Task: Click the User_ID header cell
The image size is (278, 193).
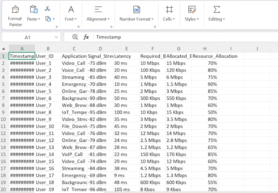Action: (x=48, y=56)
